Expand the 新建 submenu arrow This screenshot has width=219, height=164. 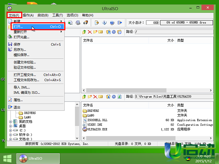point(61,21)
